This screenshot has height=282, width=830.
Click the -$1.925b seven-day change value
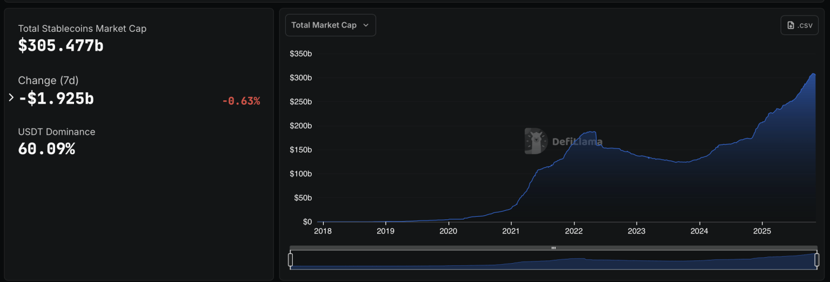click(56, 99)
